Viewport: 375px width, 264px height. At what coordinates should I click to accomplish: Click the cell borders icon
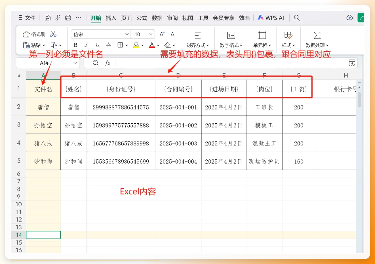[120, 45]
